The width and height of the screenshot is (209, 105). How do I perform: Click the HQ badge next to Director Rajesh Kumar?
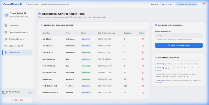tap(30, 93)
